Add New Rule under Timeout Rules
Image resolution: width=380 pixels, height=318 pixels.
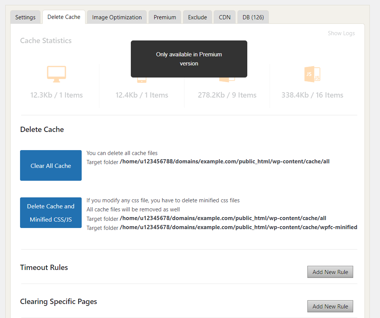[x=330, y=272]
